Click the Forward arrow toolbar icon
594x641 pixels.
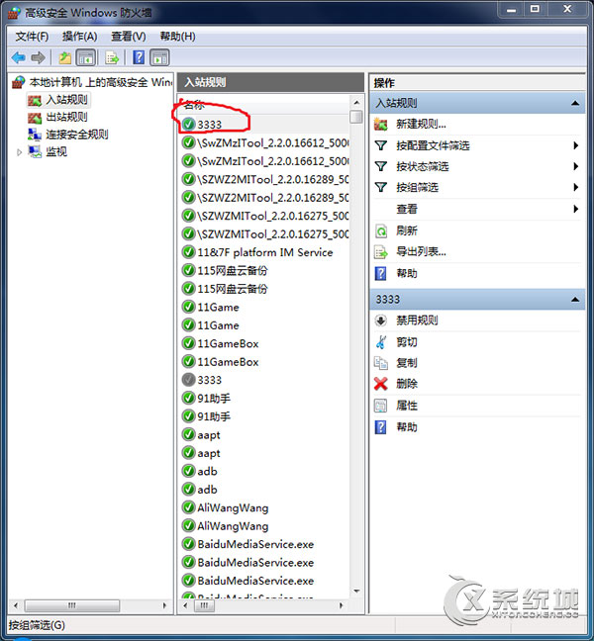coord(38,57)
